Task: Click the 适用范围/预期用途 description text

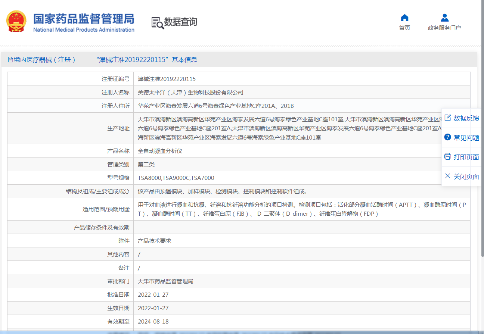Action: [302, 209]
